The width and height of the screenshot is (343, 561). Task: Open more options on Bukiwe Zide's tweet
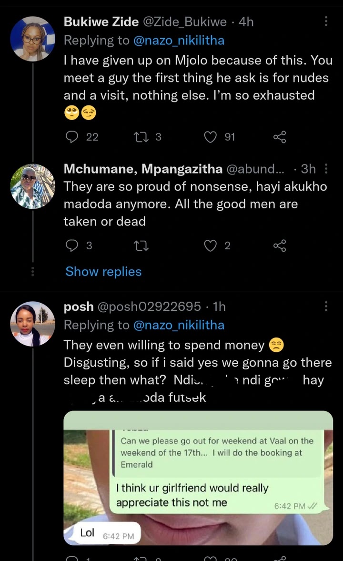pyautogui.click(x=326, y=21)
